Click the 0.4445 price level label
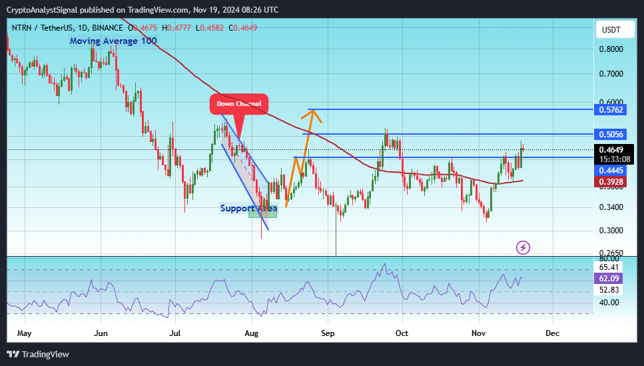The height and width of the screenshot is (366, 644). tap(610, 170)
